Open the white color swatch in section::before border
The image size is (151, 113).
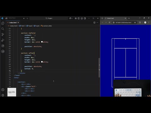42,42
